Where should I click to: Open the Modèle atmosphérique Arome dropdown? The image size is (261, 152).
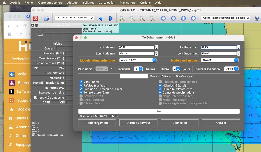click(138, 60)
